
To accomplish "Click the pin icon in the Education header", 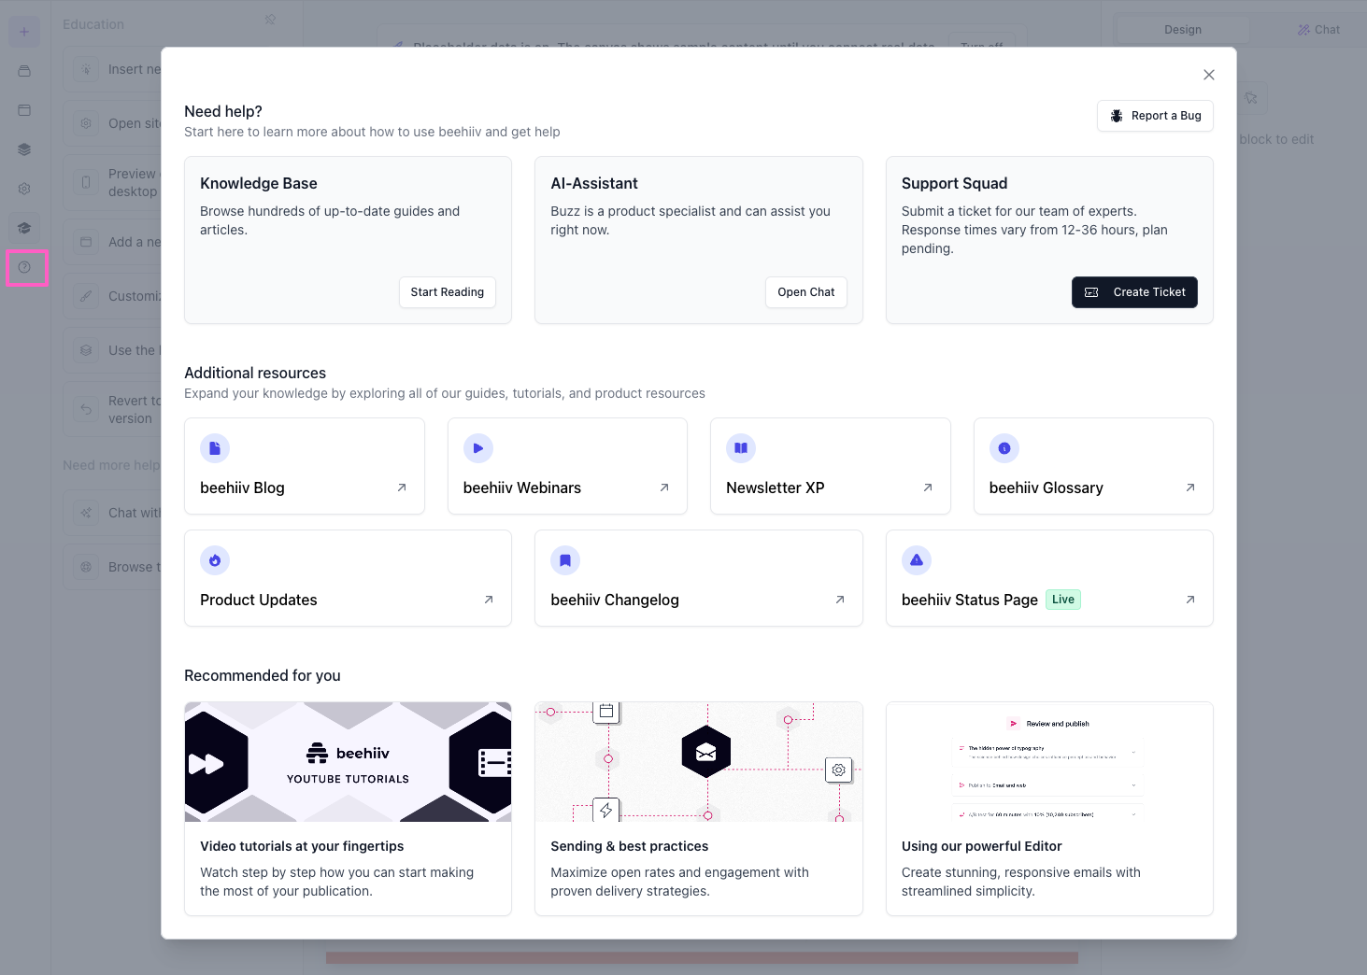I will pos(270,20).
